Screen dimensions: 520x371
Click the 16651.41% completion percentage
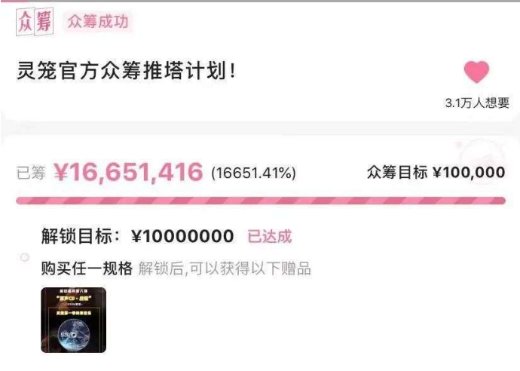253,173
